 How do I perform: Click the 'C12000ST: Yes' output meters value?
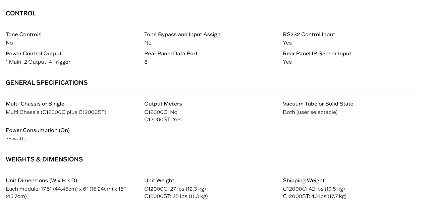163,120
